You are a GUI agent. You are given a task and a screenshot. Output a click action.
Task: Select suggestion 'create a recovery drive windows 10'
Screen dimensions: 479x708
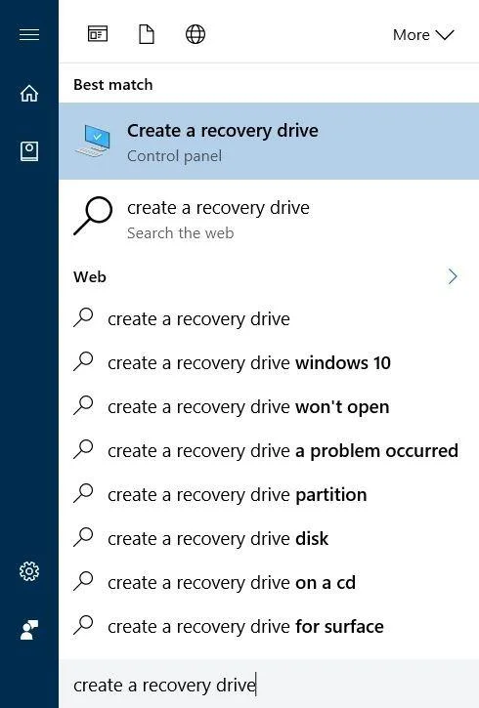[269, 362]
